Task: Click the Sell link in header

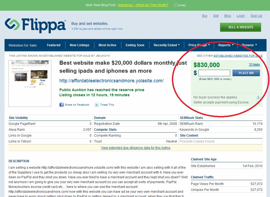Action: tap(216, 16)
